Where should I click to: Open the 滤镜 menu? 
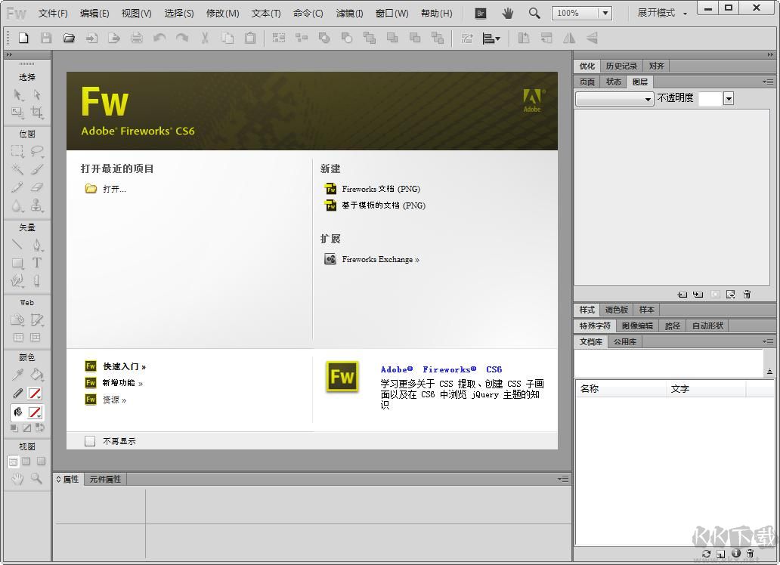click(x=348, y=13)
